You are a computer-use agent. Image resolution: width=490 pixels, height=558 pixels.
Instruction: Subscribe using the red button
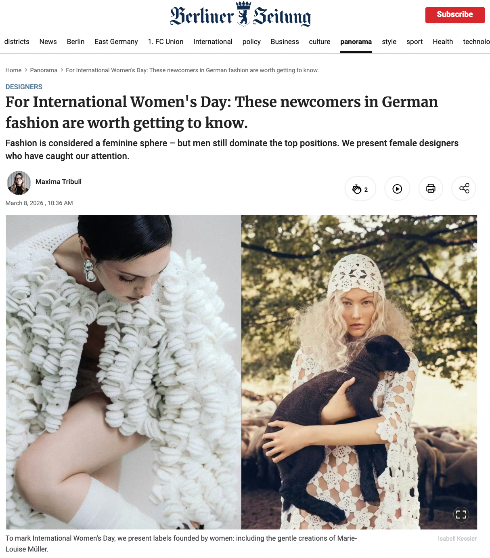click(455, 15)
